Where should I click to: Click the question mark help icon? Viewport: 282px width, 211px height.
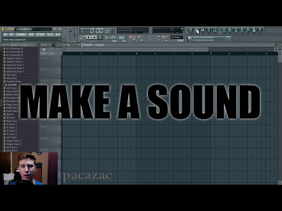click(x=260, y=30)
